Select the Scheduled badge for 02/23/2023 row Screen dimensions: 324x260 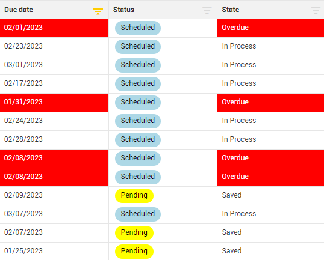click(x=138, y=47)
